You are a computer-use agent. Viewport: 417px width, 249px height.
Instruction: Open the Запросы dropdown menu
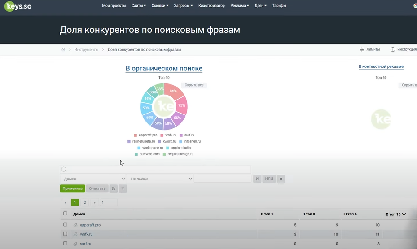point(183,5)
